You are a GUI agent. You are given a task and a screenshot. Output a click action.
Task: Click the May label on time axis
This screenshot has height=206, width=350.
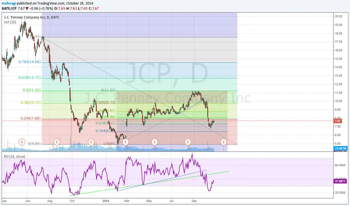pos(149,201)
